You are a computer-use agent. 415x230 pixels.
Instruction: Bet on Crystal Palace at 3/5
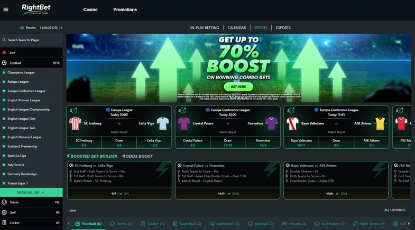point(192,143)
